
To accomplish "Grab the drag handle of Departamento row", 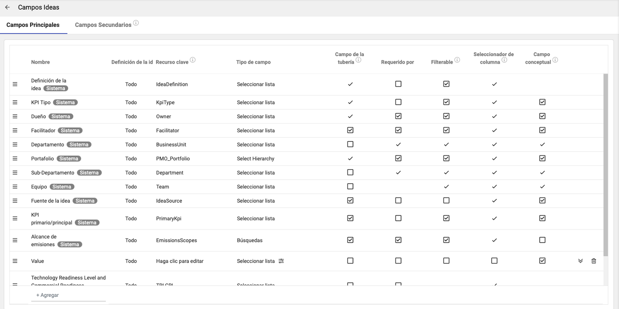I will tap(15, 144).
